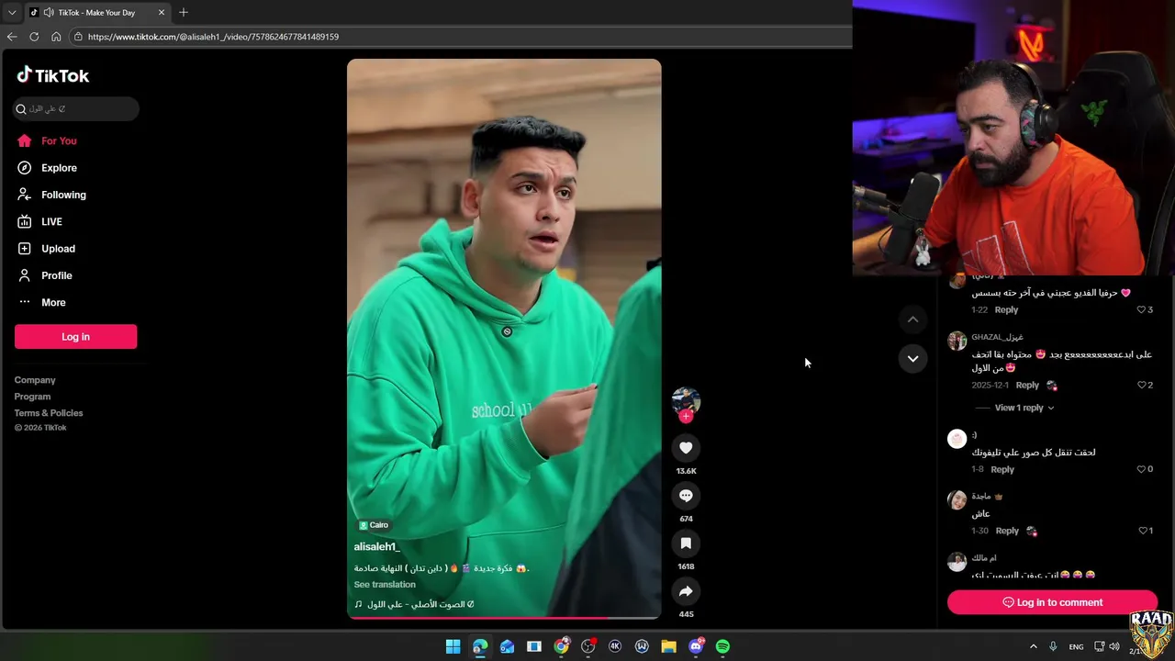Viewport: 1175px width, 661px height.
Task: Reply to the 1-30 comment
Action: [1007, 531]
